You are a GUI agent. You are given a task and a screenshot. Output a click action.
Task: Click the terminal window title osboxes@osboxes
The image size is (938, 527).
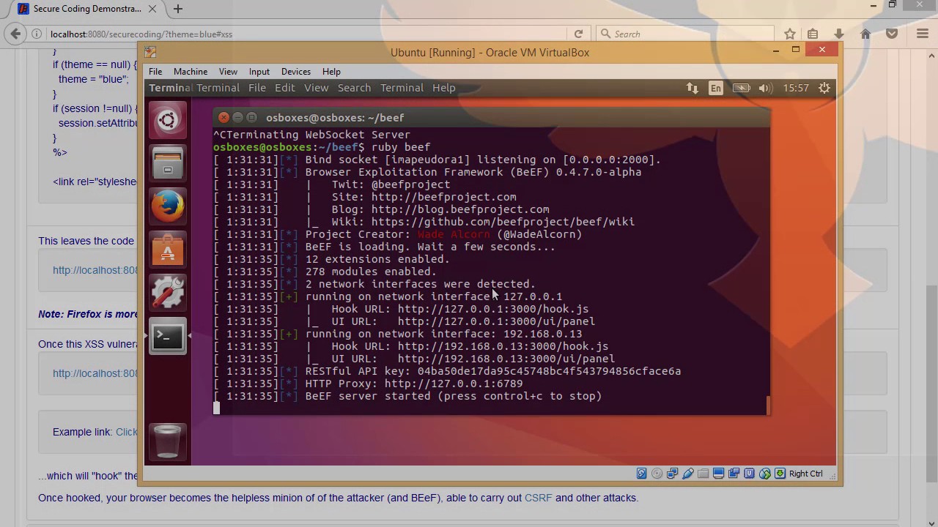pyautogui.click(x=335, y=117)
